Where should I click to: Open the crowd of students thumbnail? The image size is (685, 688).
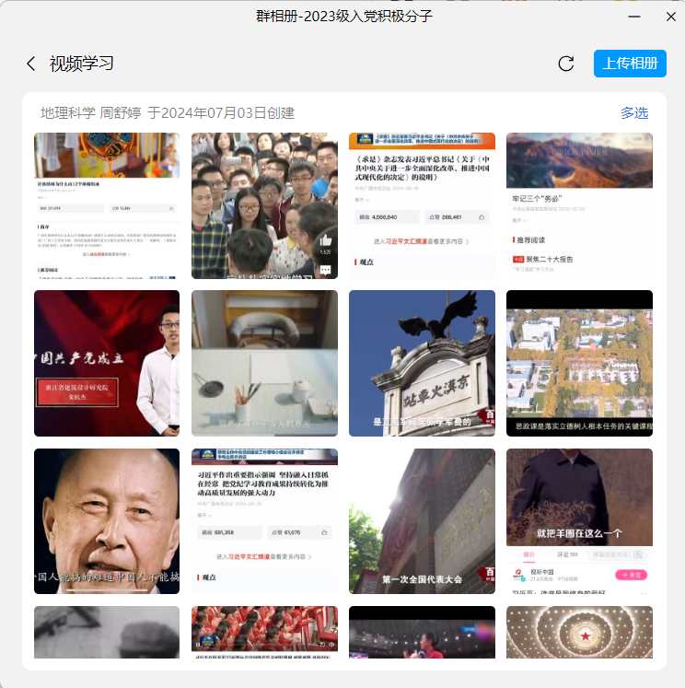(264, 205)
